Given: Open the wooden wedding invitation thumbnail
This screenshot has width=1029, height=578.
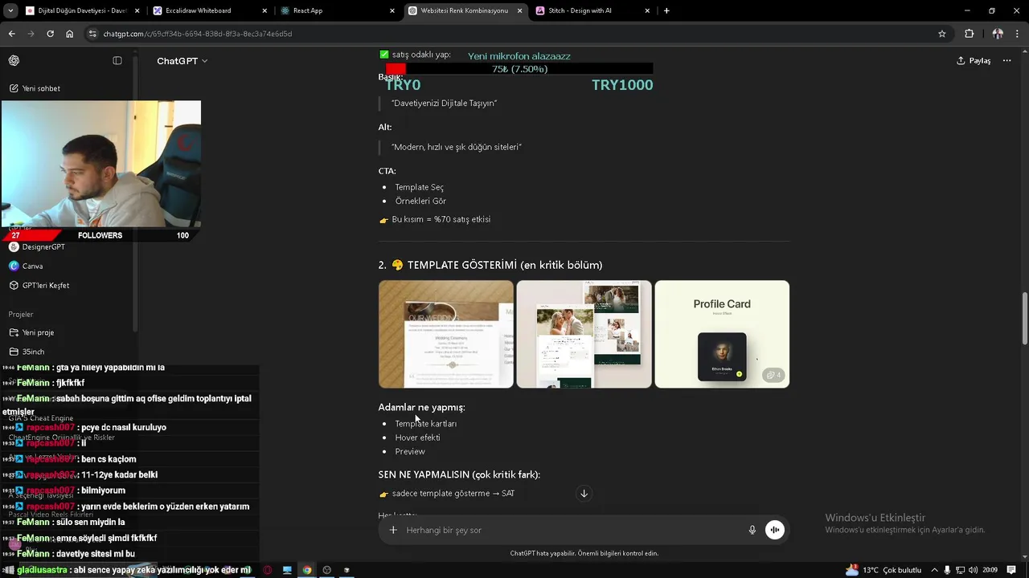Looking at the screenshot, I should [x=446, y=334].
